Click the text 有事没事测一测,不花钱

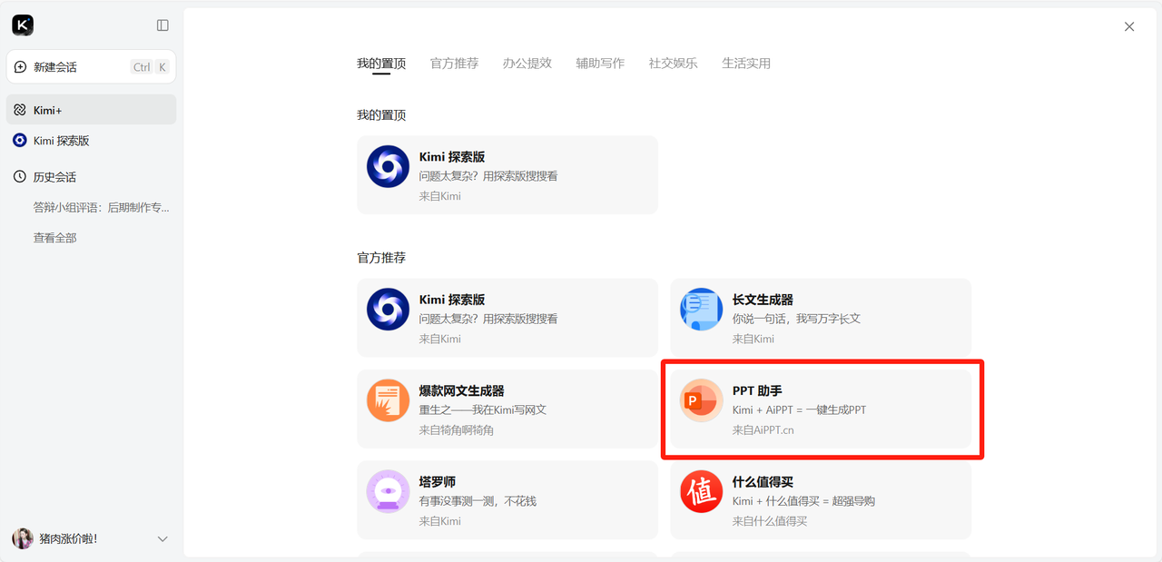(x=478, y=501)
